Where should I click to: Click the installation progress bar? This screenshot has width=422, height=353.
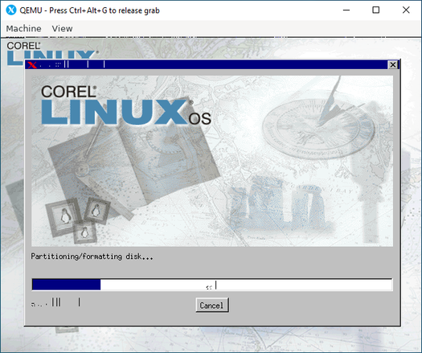[212, 285]
